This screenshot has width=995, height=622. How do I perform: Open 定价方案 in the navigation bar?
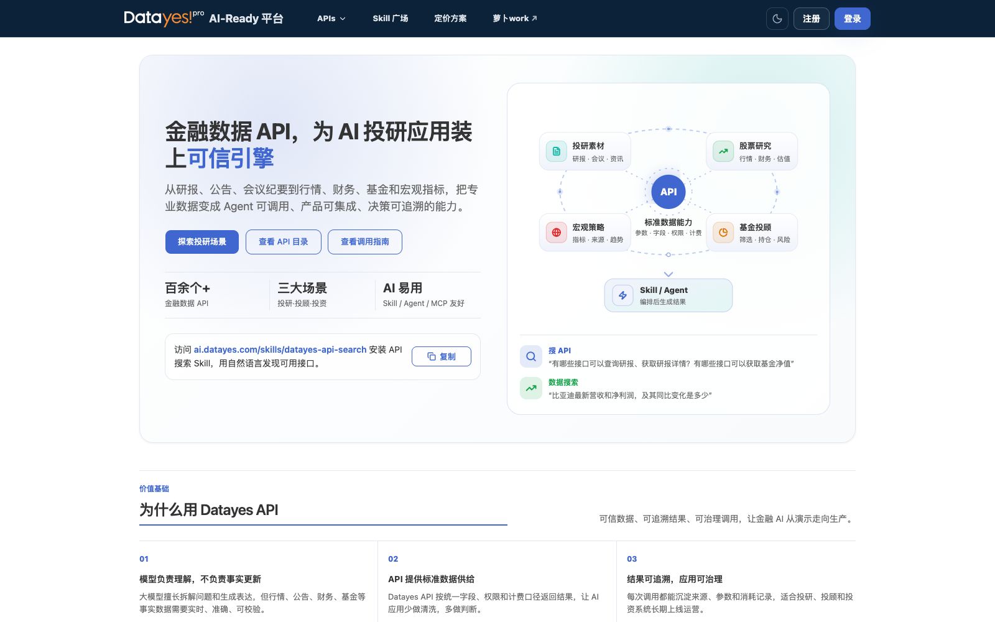tap(450, 19)
